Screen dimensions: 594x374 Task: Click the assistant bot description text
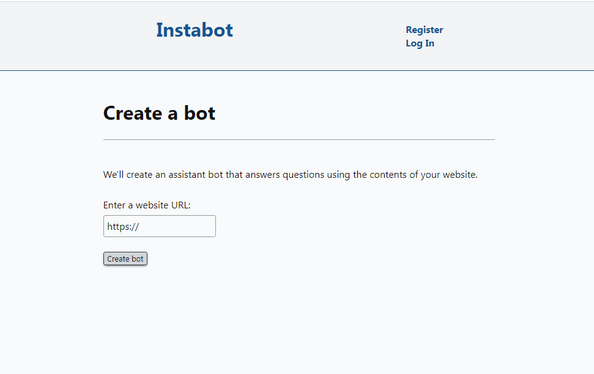[290, 174]
